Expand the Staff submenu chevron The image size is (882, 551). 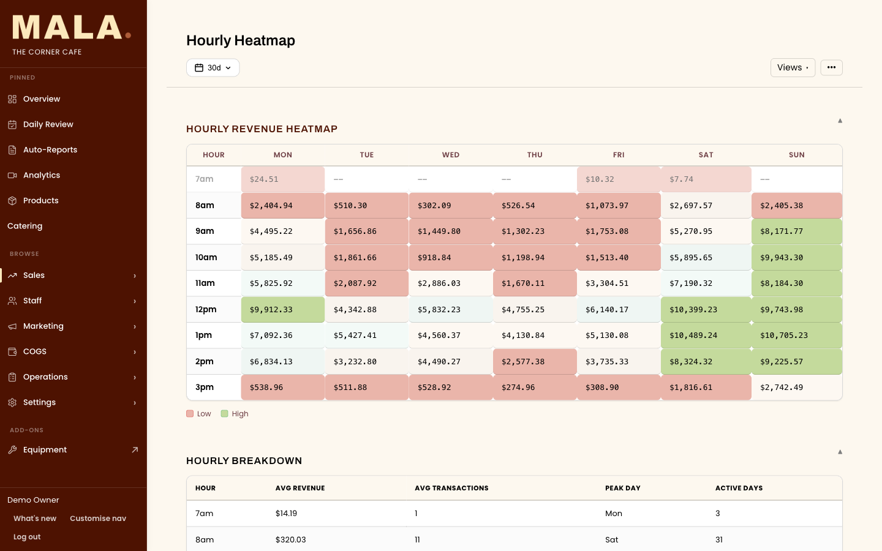point(135,301)
